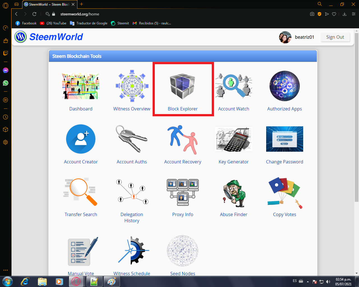Screen dimensions: 359x287
Task: Open the ad blocker shield icon
Action: coord(319,14)
